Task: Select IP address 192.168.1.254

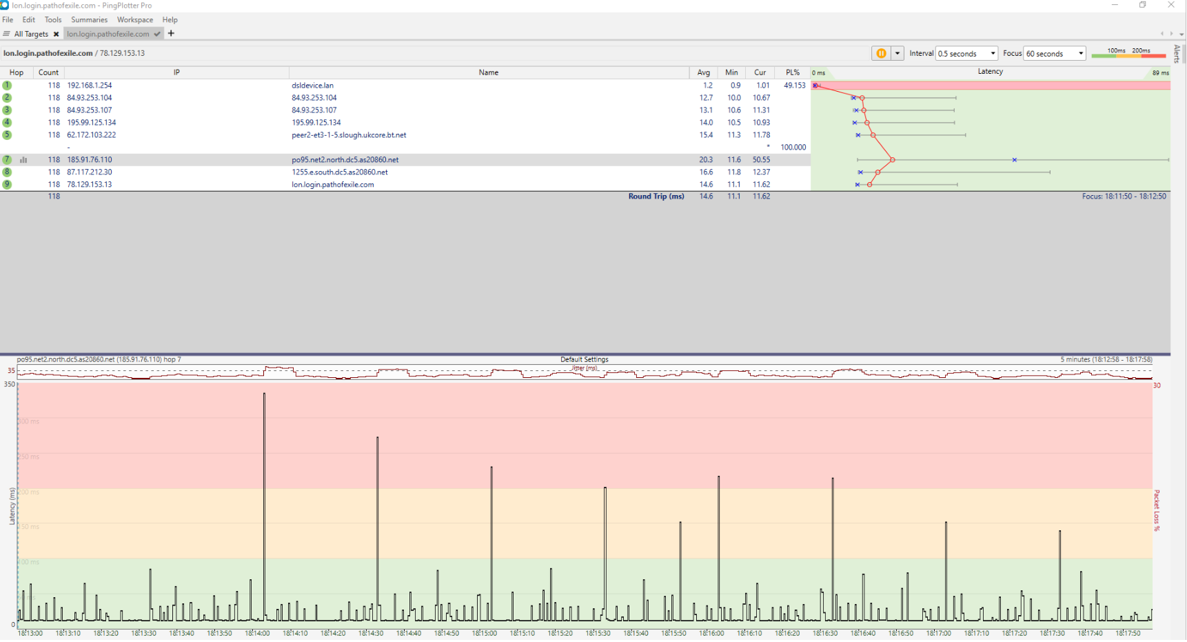Action: [x=90, y=86]
